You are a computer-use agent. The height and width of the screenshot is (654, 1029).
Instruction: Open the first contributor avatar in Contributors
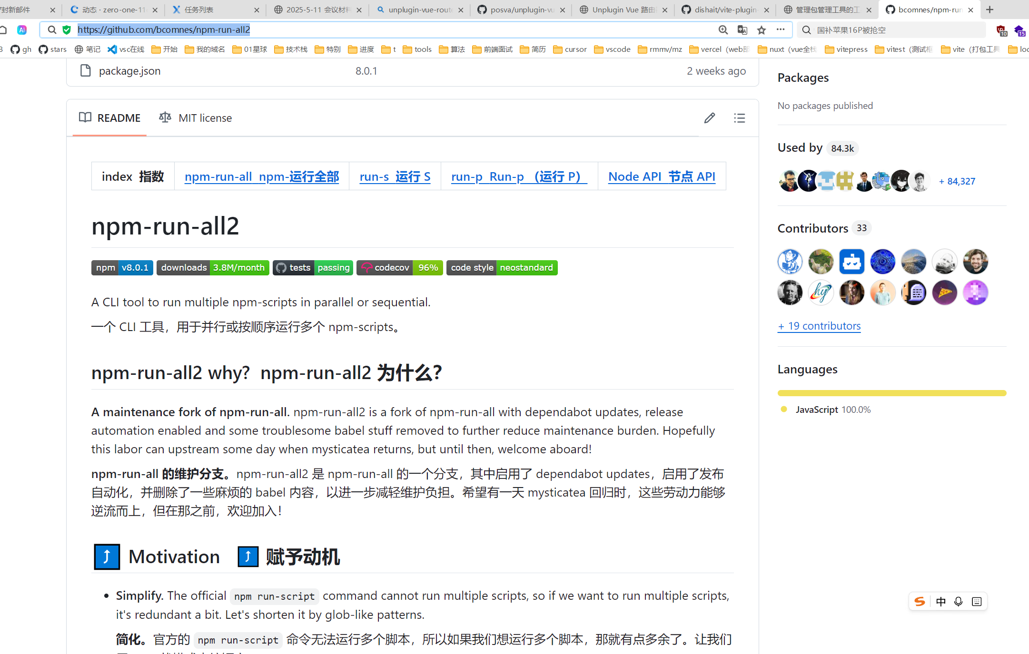point(790,262)
